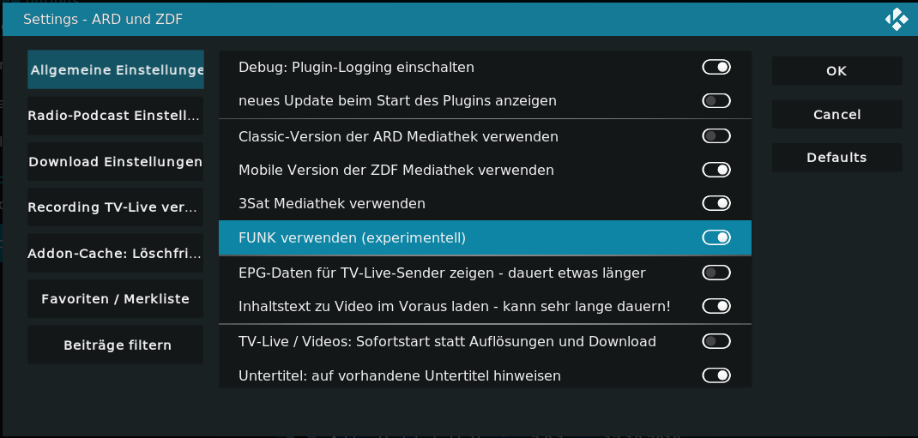
Task: Enable neues Update beim Start anzeigen
Action: (x=716, y=100)
